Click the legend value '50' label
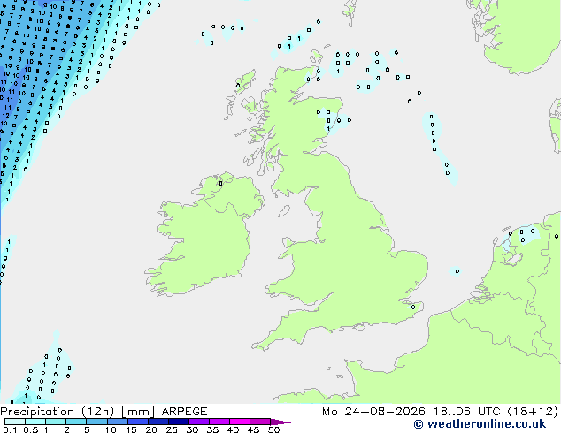 coord(273,429)
